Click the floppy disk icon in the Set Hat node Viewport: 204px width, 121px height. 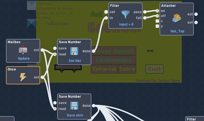[x=74, y=51]
